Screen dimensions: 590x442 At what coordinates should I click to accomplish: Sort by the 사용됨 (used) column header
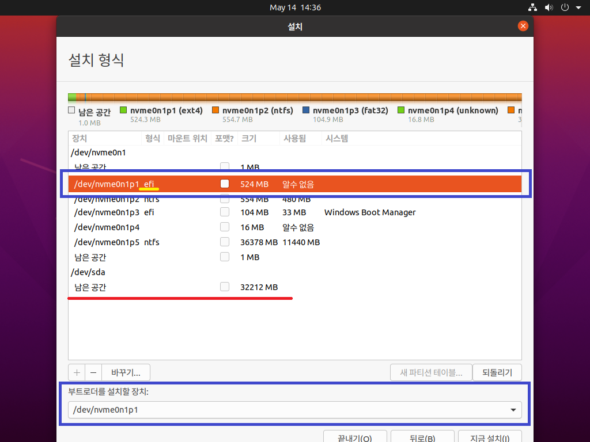pyautogui.click(x=300, y=138)
